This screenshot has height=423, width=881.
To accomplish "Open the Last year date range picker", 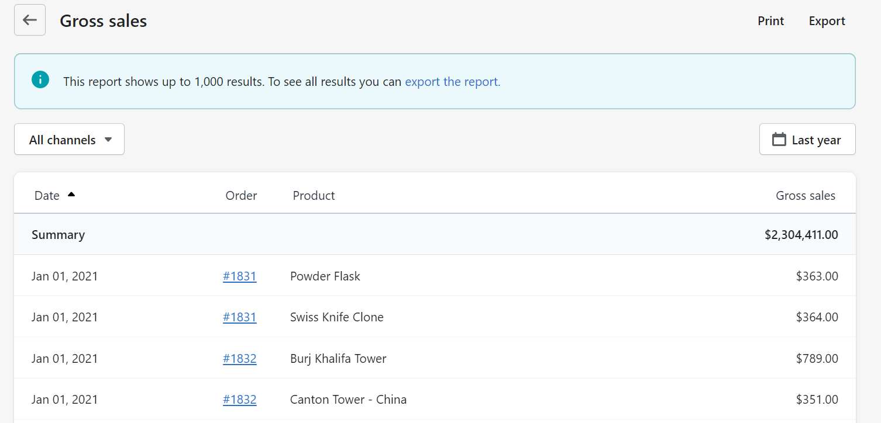I will coord(807,139).
